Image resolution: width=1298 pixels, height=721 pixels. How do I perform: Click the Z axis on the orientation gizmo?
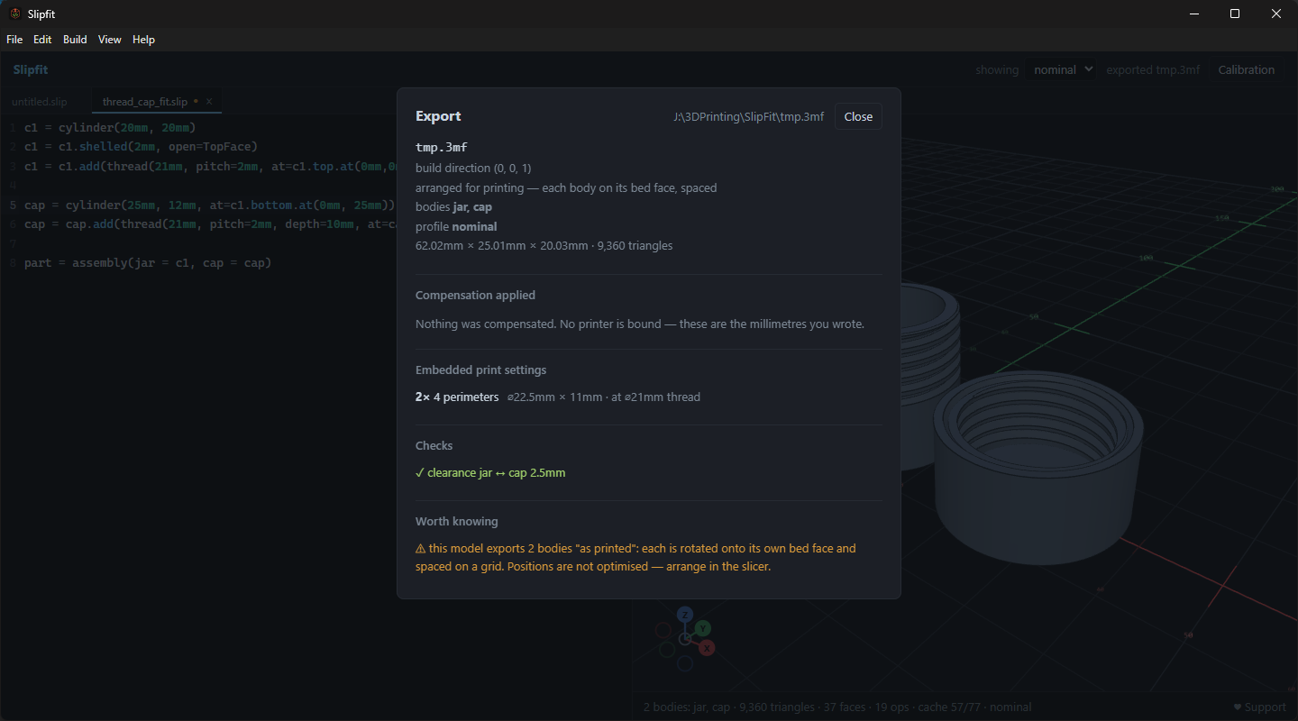[685, 614]
